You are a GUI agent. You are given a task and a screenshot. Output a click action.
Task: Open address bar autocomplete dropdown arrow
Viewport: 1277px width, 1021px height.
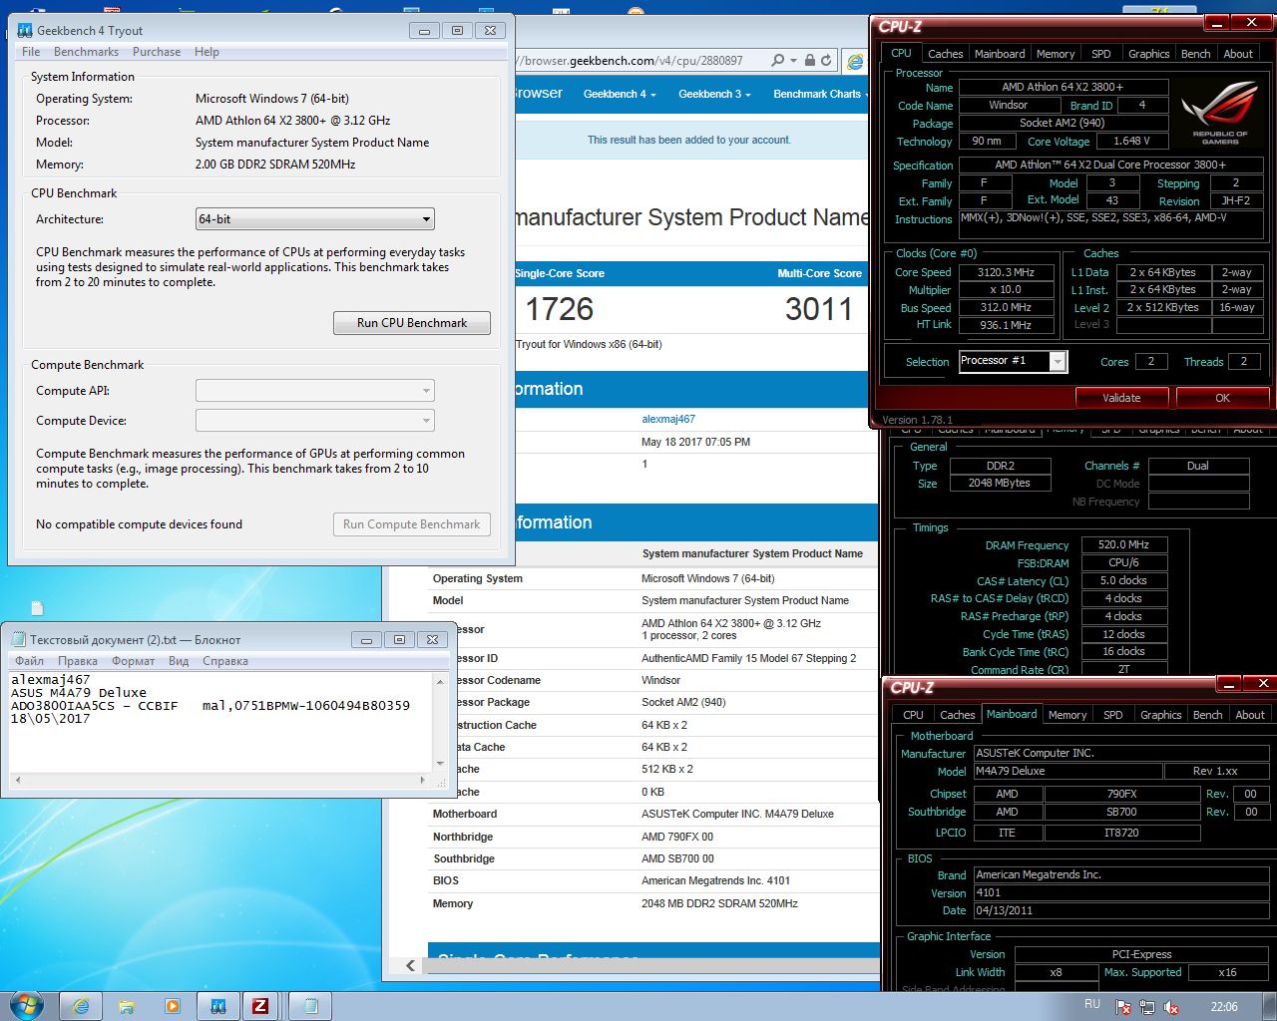click(x=793, y=60)
